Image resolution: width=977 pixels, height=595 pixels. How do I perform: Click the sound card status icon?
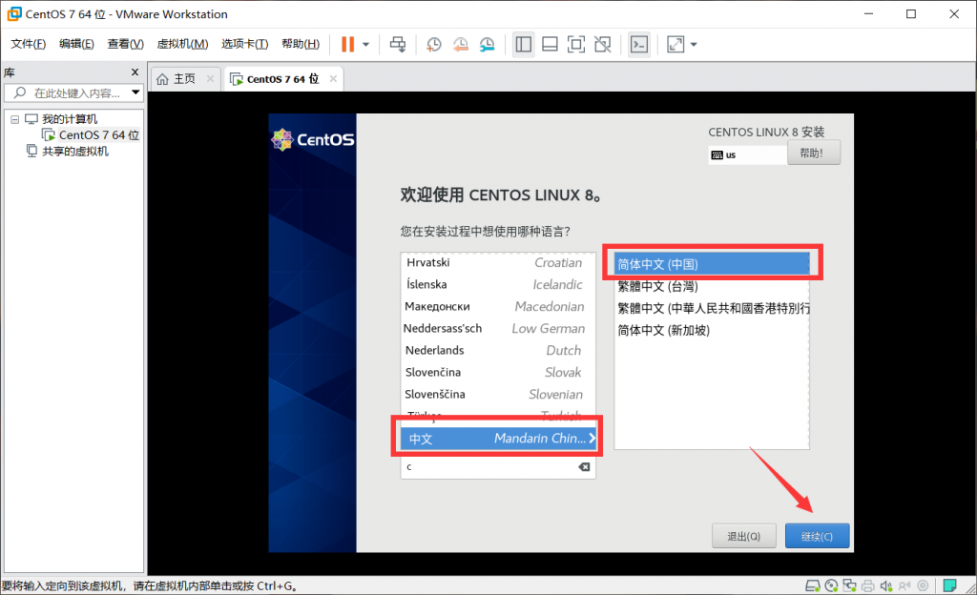click(886, 585)
